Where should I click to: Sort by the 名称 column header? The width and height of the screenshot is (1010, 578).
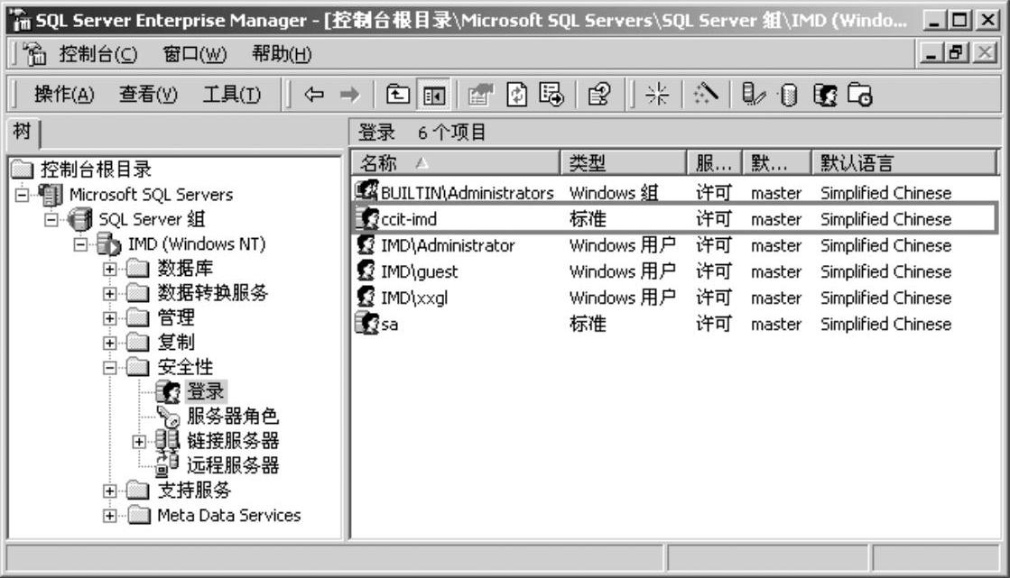(456, 163)
